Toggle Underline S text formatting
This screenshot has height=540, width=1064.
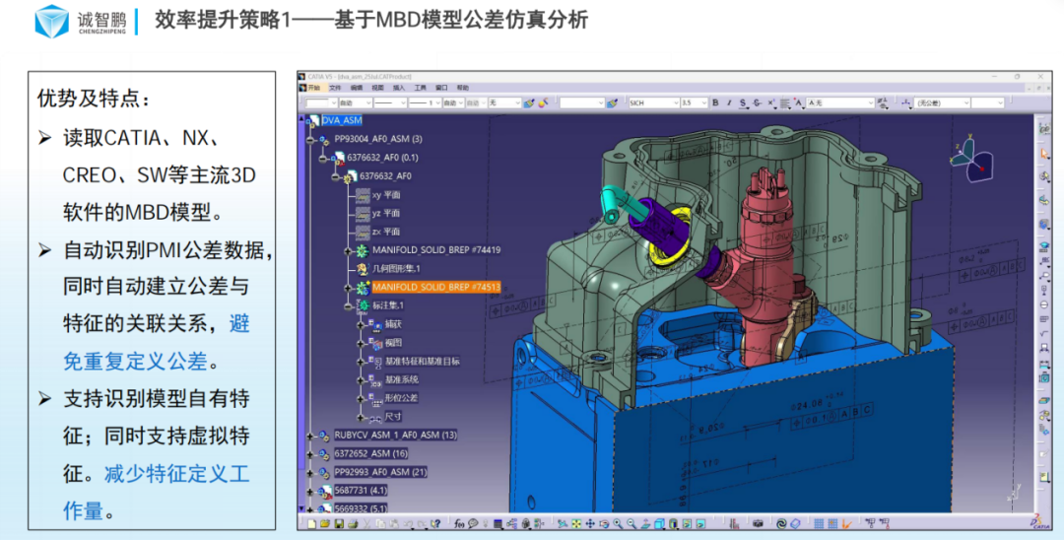[x=744, y=103]
